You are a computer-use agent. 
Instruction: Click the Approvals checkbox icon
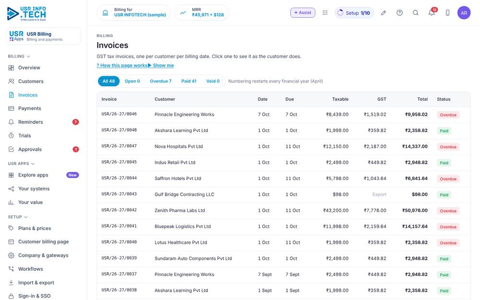pyautogui.click(x=11, y=149)
